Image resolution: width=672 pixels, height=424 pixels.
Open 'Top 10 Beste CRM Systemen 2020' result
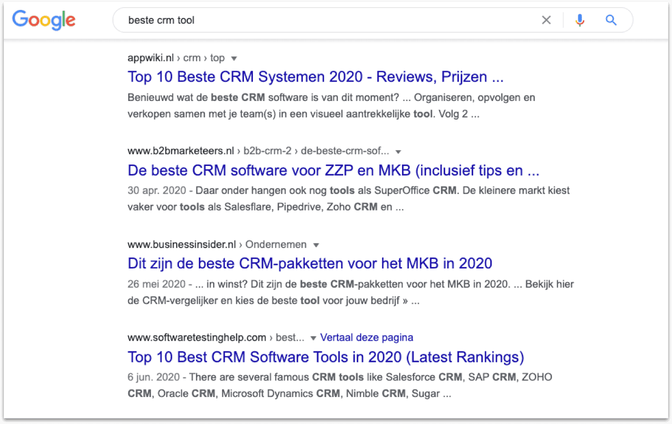316,77
